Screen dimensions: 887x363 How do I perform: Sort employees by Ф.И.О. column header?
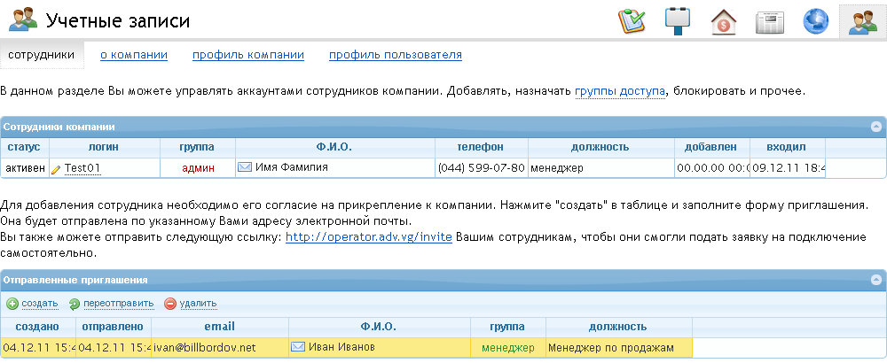pos(334,147)
